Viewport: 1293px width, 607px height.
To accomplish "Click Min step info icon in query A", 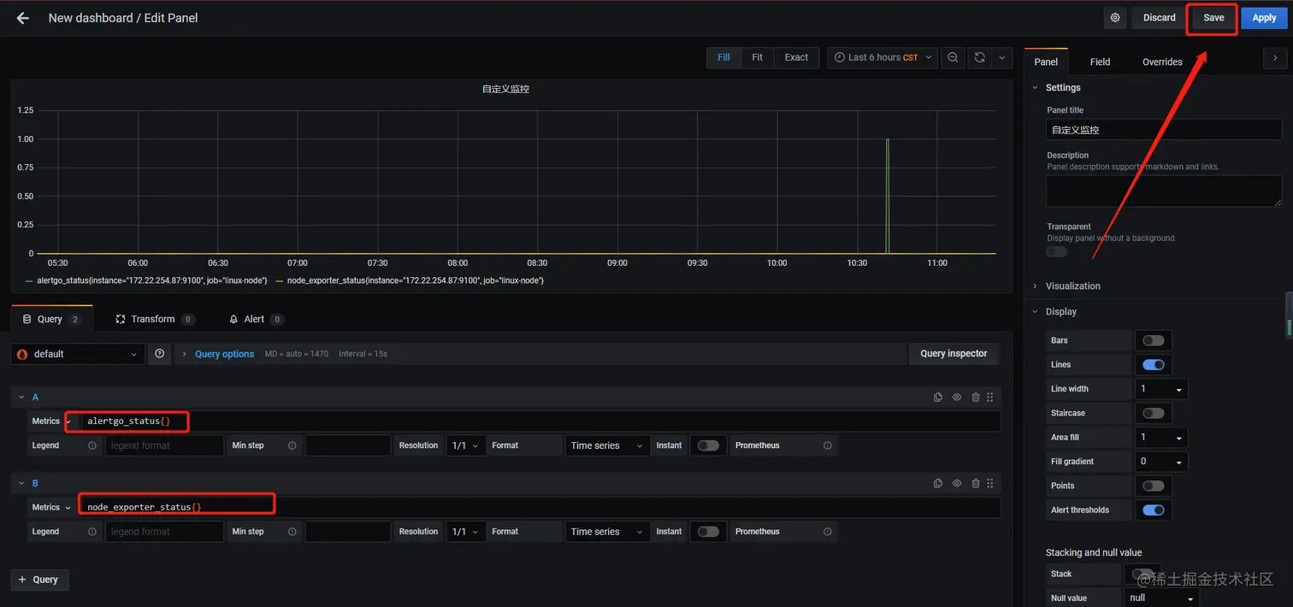I will click(292, 445).
